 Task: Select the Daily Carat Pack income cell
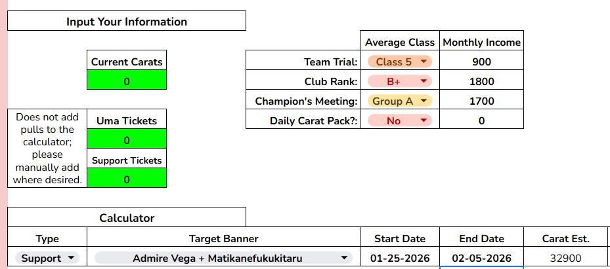(x=481, y=121)
